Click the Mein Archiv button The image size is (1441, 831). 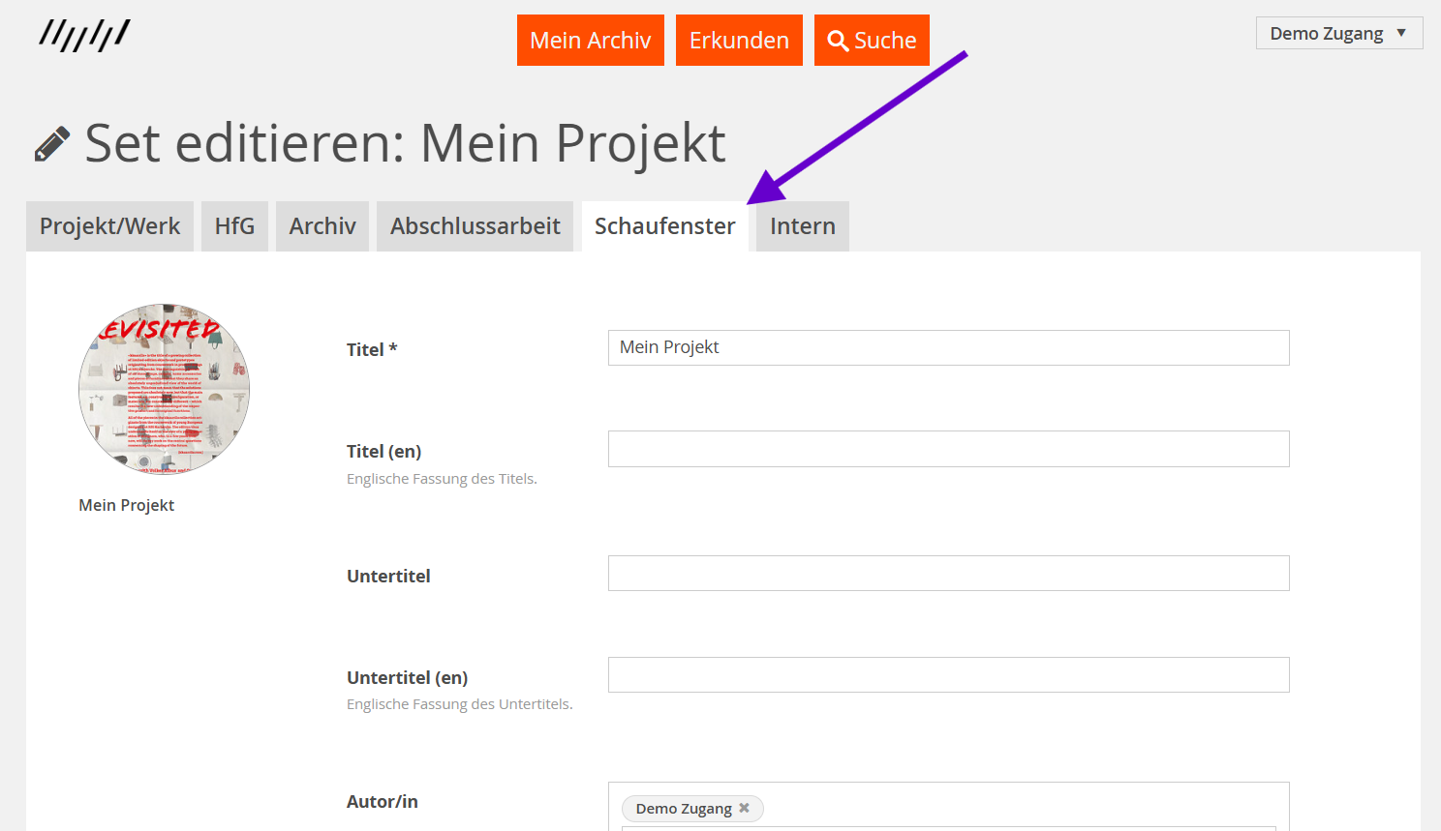[590, 40]
